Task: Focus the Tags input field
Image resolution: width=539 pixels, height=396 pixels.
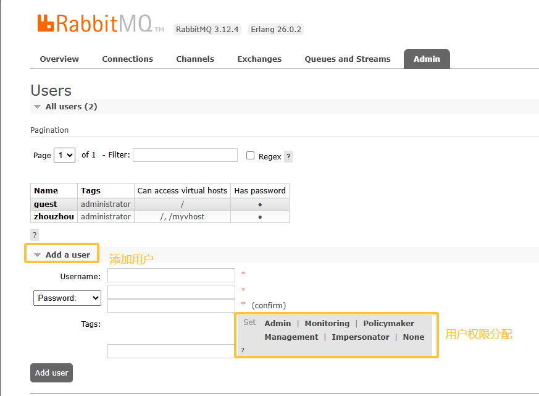Action: (171, 352)
